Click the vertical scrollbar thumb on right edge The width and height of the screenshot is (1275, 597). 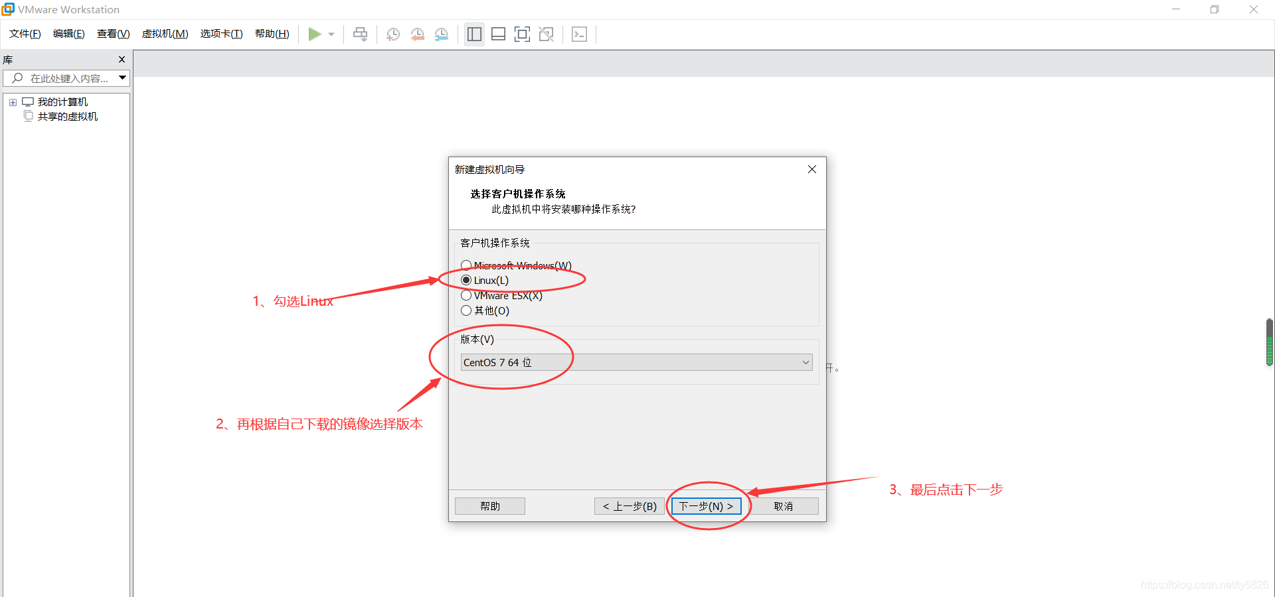(1270, 342)
